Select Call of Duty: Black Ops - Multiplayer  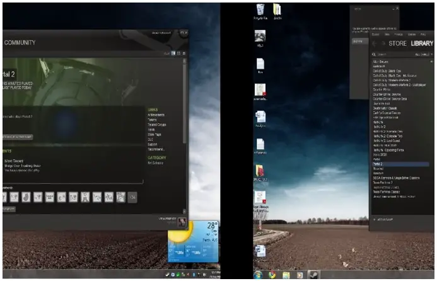[394, 76]
